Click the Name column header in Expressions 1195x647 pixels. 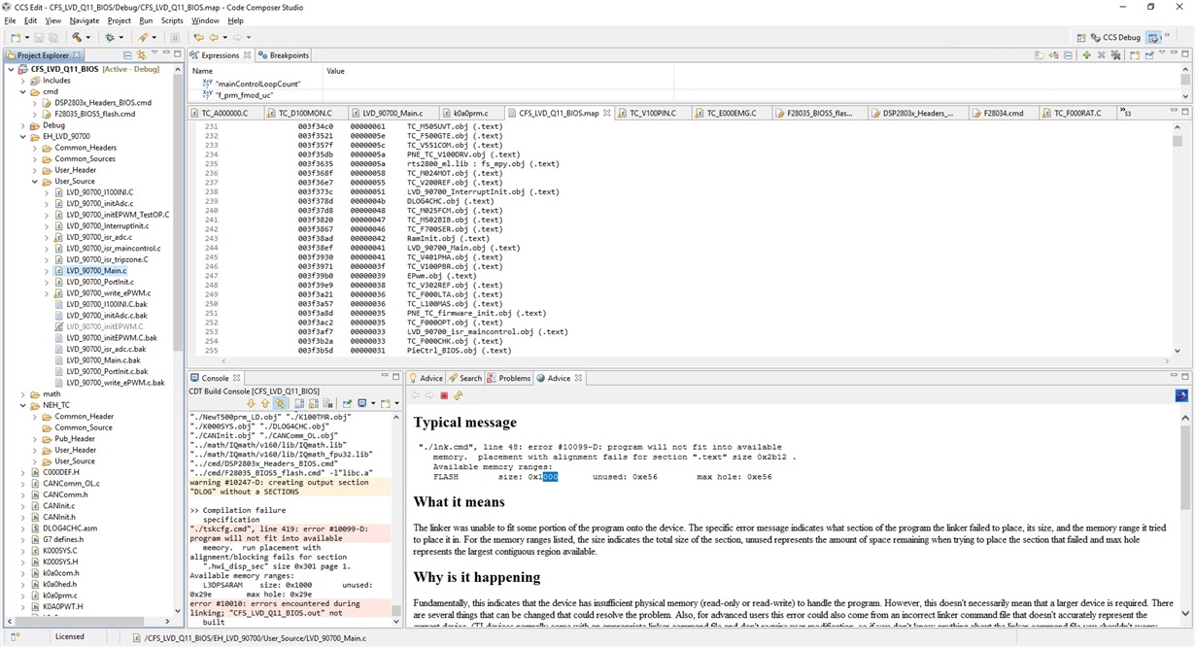[x=202, y=71]
